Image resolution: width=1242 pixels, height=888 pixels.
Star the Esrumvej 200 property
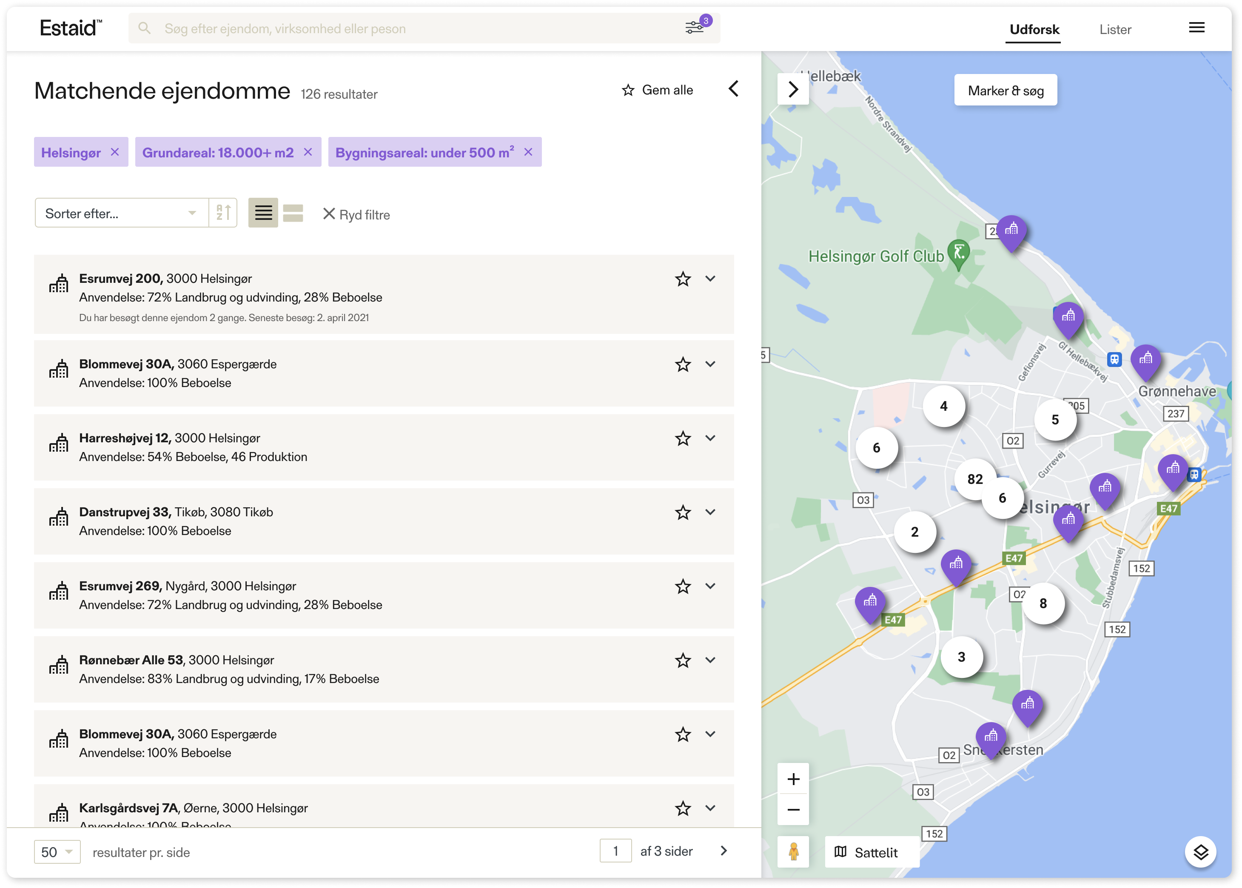(x=683, y=279)
